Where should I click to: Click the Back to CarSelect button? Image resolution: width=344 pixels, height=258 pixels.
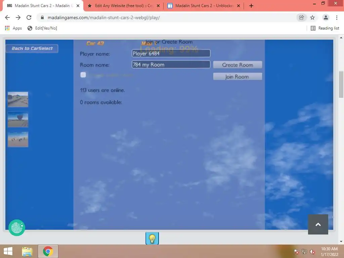(32, 48)
